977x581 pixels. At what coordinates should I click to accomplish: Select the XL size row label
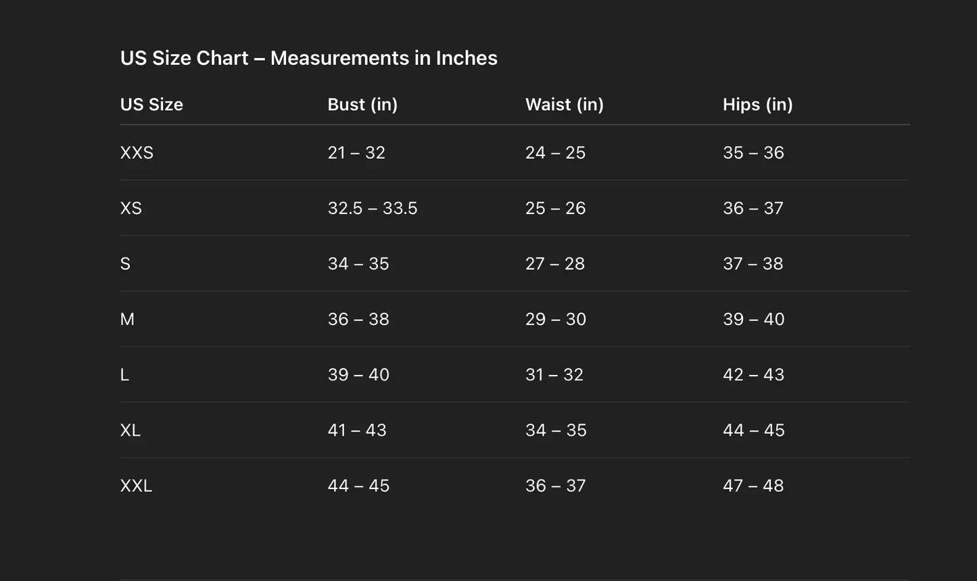tap(130, 430)
